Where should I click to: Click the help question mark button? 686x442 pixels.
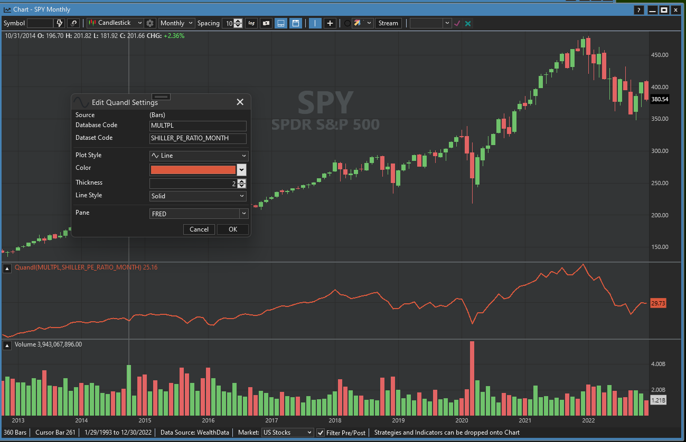click(x=638, y=9)
